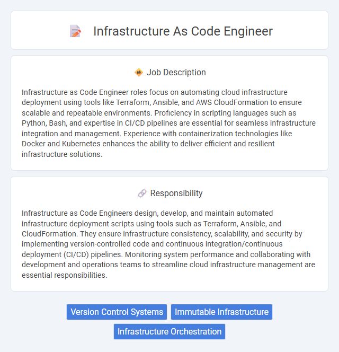Open the Immutable Infrastructure tag
This screenshot has height=352, width=339.
(221, 312)
